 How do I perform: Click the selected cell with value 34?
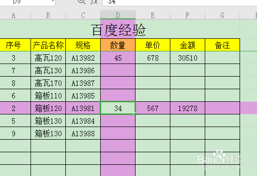[x=118, y=108]
